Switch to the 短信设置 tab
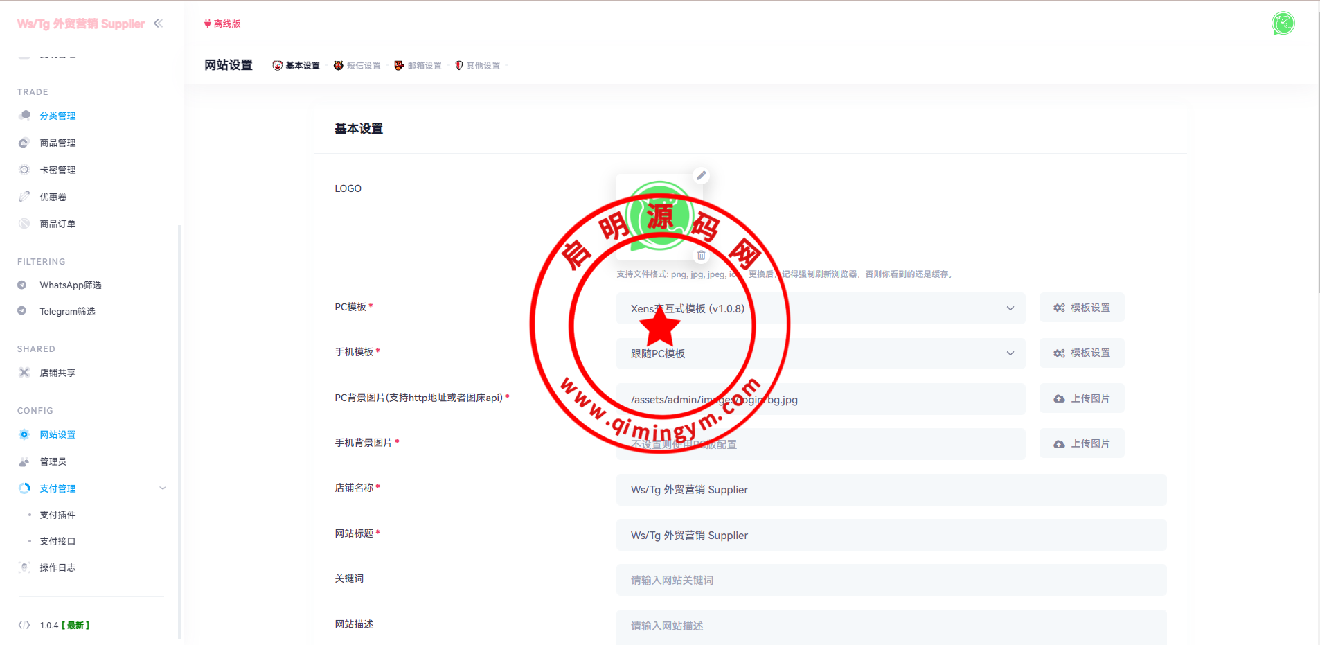The image size is (1320, 645). [x=357, y=66]
